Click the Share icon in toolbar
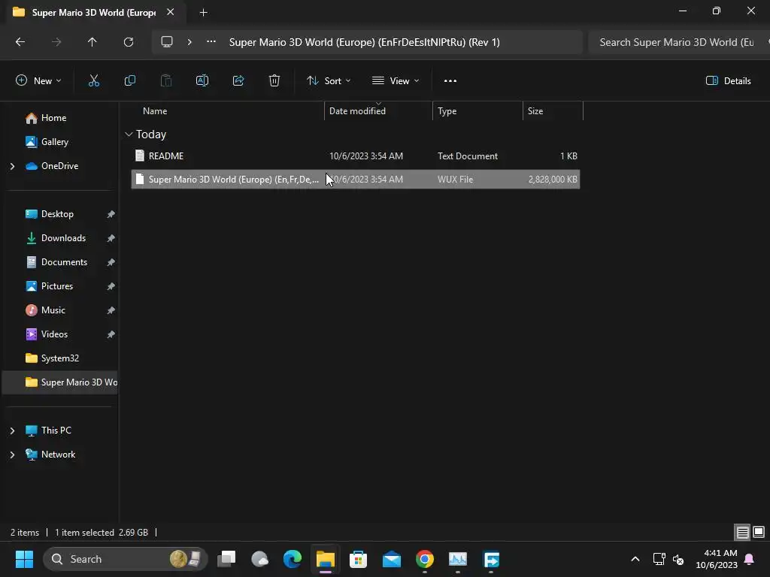Viewport: 770px width, 577px height. 238,81
